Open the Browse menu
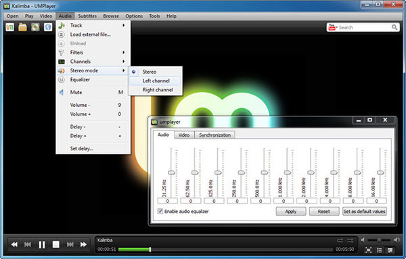406x259 pixels. pyautogui.click(x=111, y=16)
